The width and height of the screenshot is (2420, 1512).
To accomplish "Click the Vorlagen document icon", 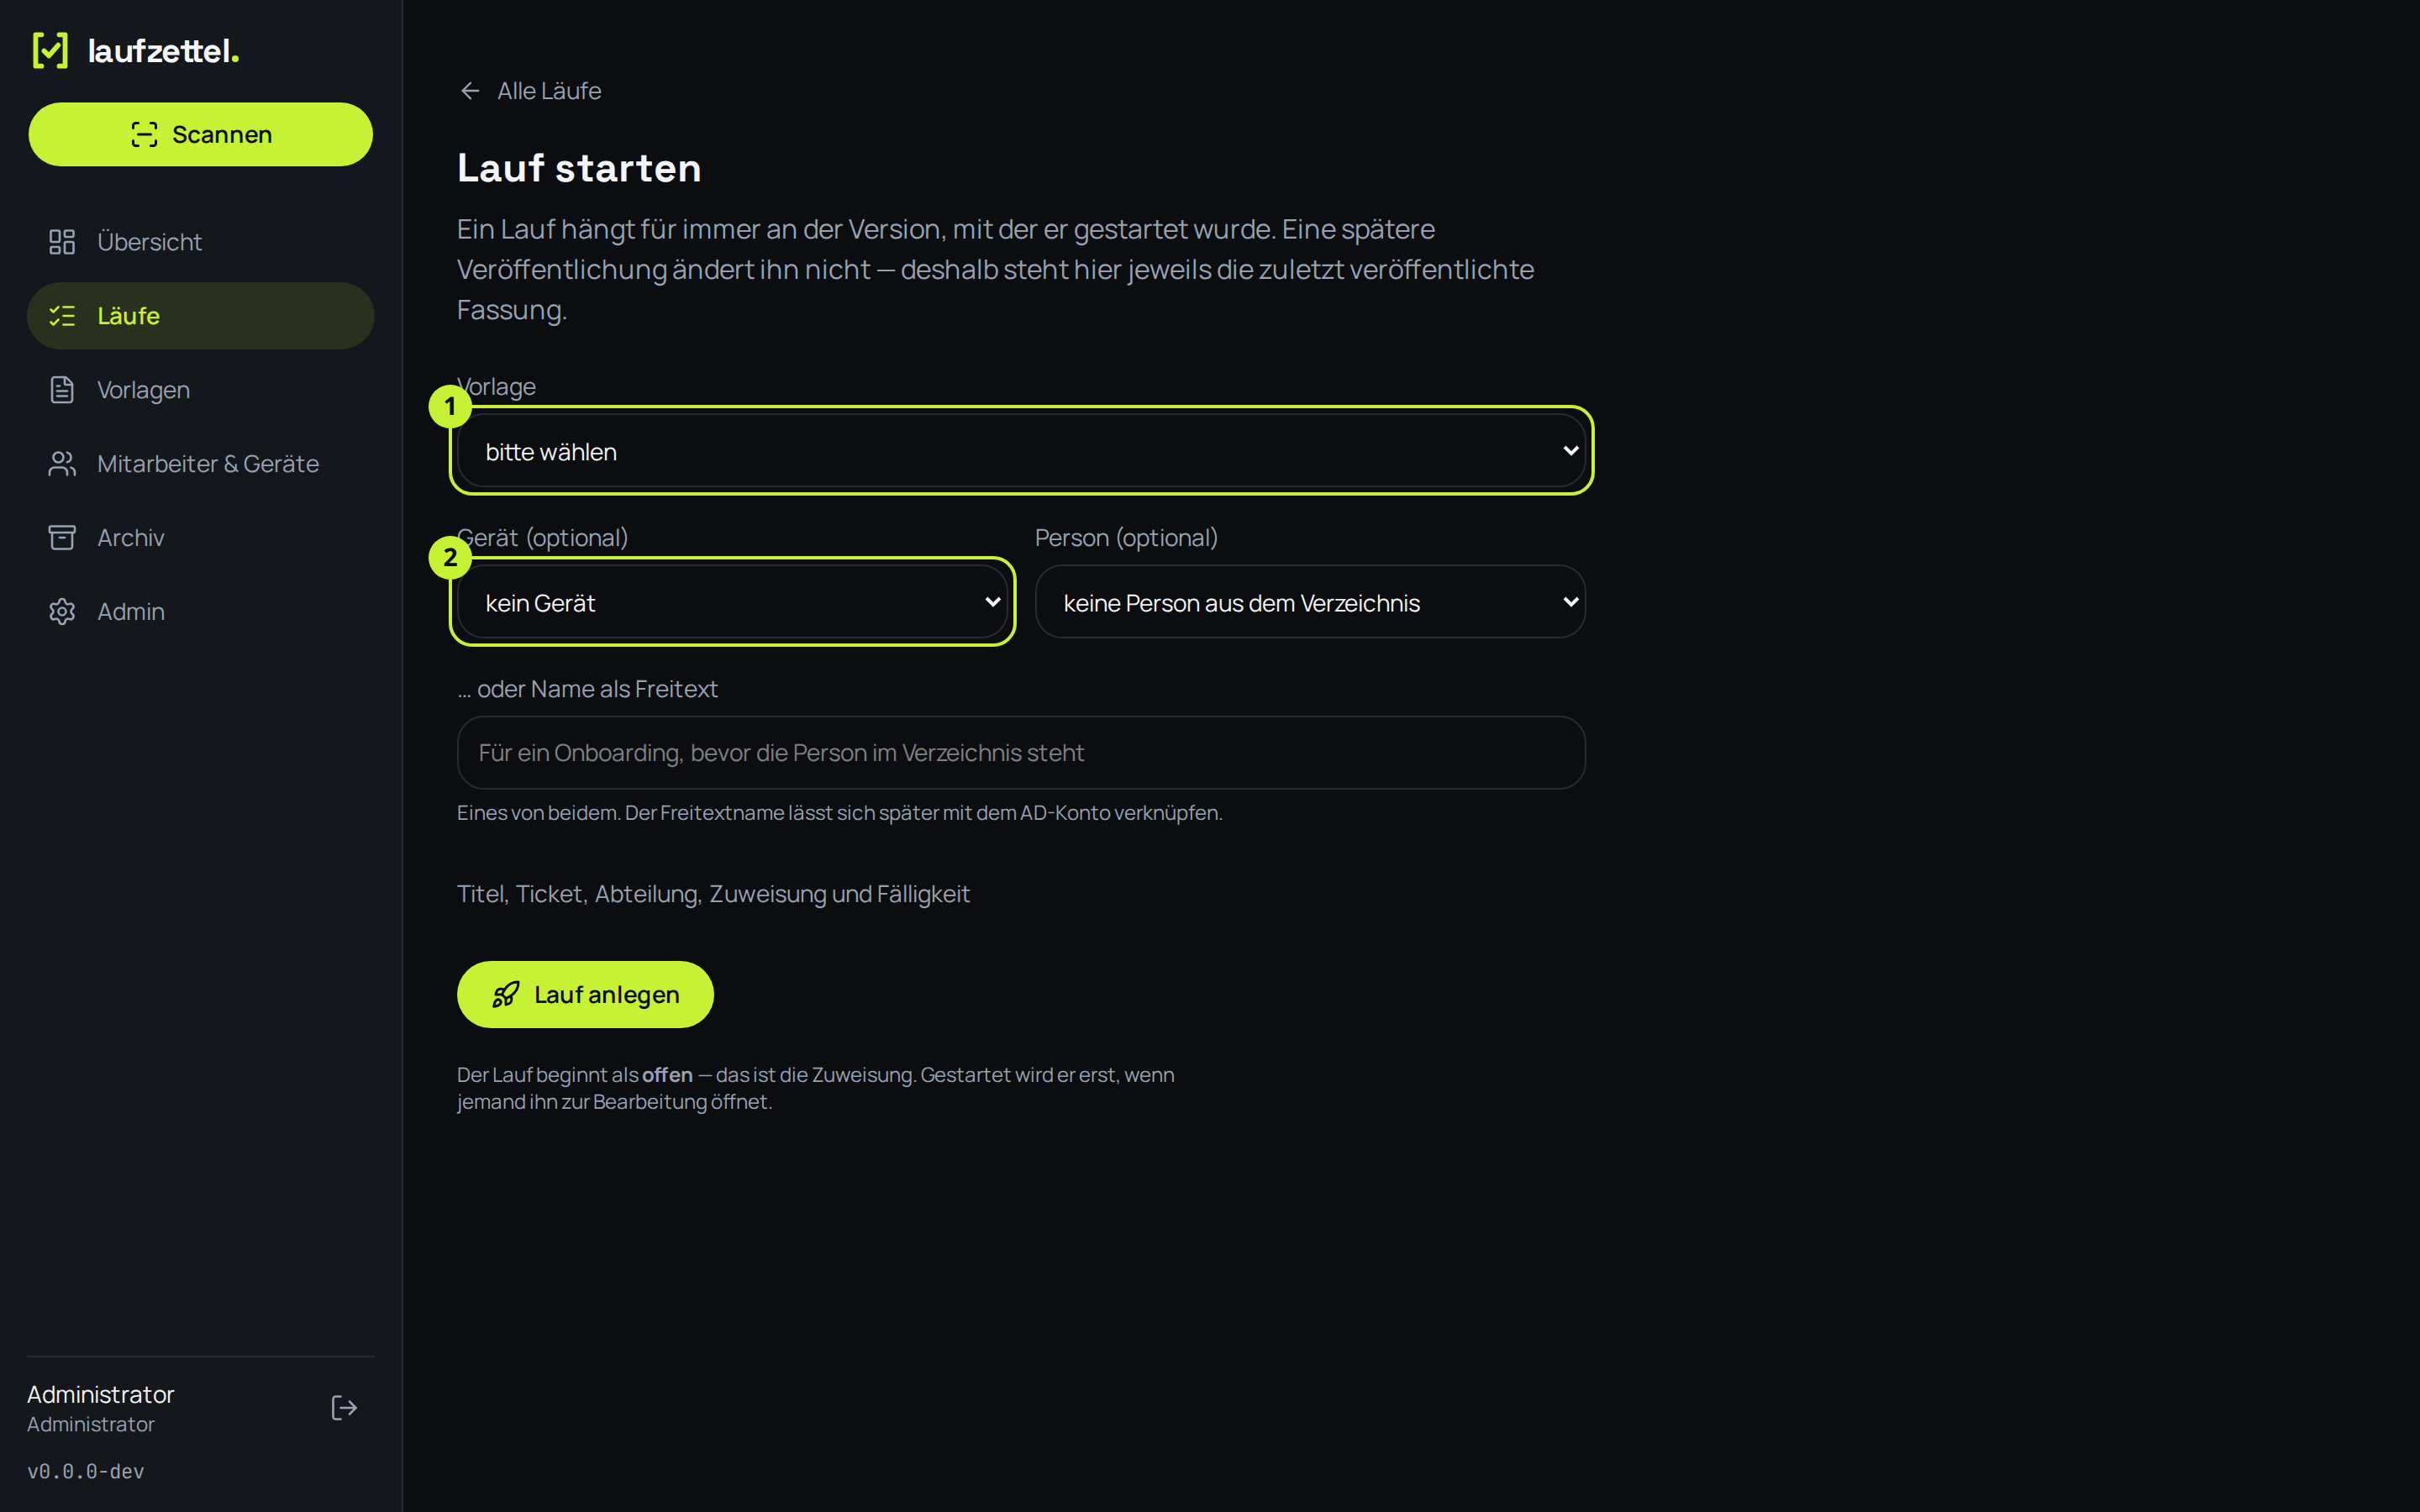I will coord(62,390).
